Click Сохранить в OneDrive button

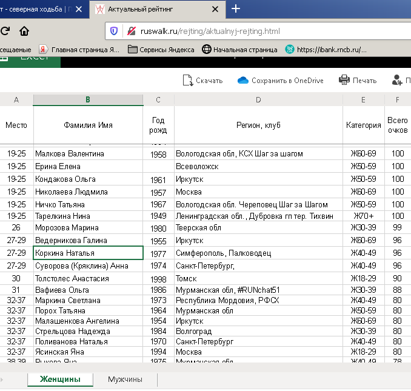point(280,81)
